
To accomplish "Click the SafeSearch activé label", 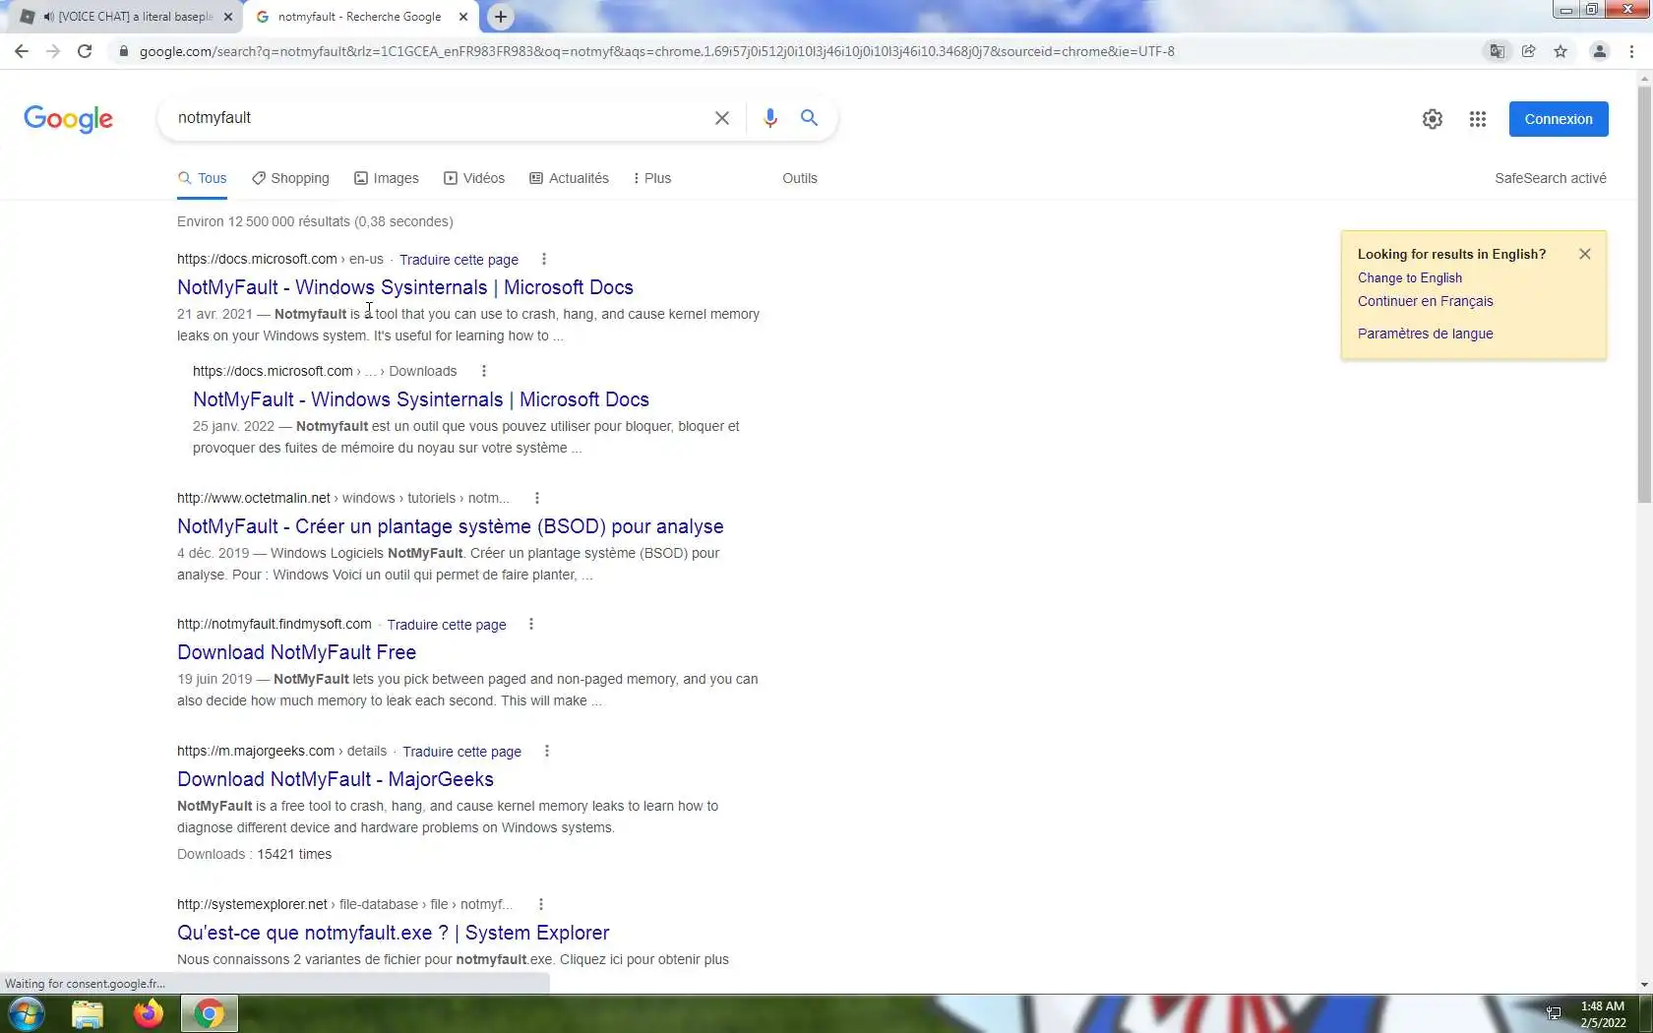I will 1551,178.
